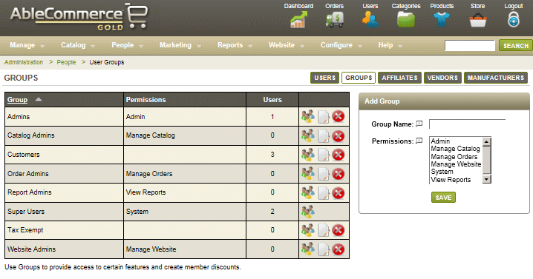The height and width of the screenshot is (279, 533).
Task: Edit the Customers group
Action: 324,155
